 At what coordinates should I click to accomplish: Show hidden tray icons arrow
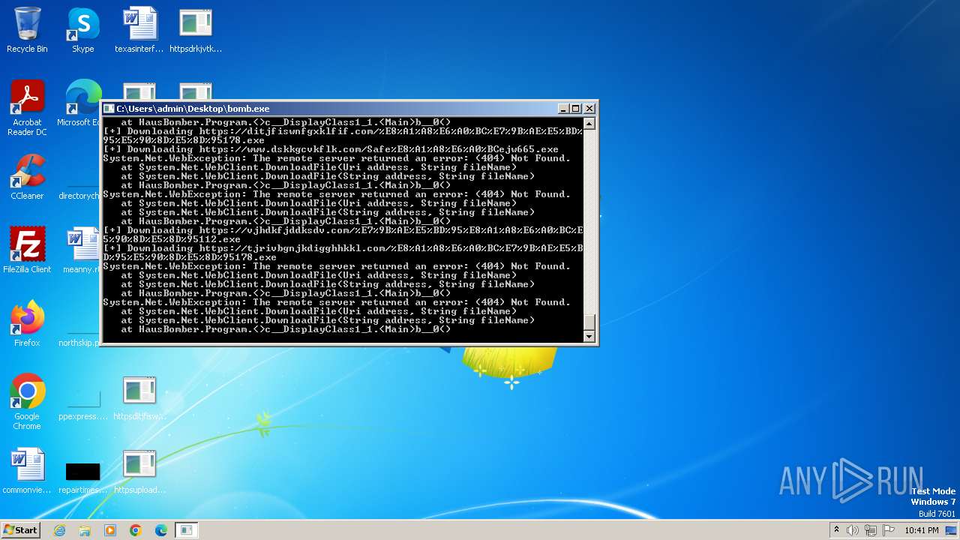pos(836,530)
